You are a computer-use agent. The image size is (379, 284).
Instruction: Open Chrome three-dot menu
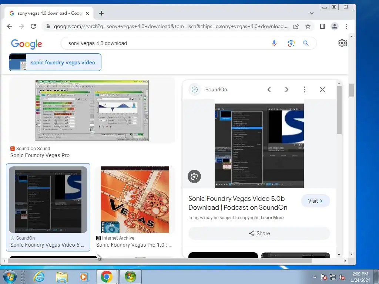[346, 26]
